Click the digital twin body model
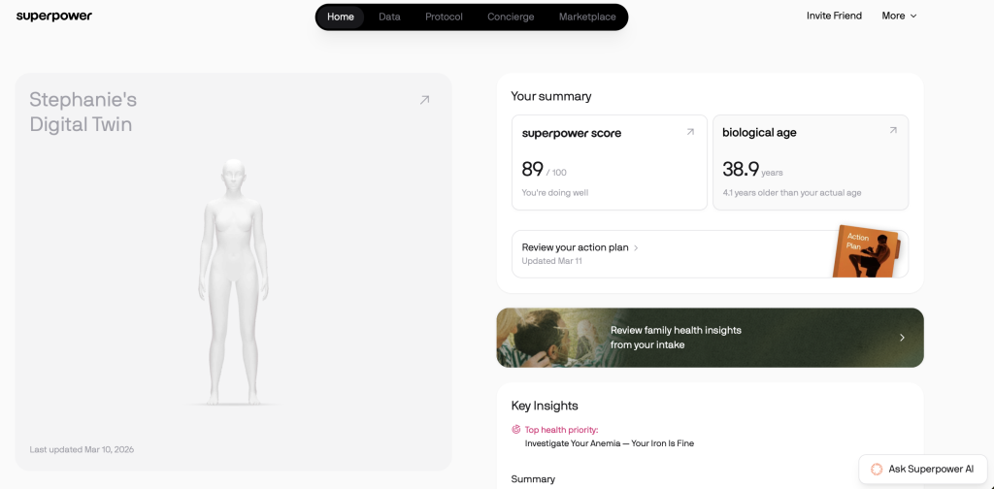Screen dimensions: 994x489 coord(233,282)
